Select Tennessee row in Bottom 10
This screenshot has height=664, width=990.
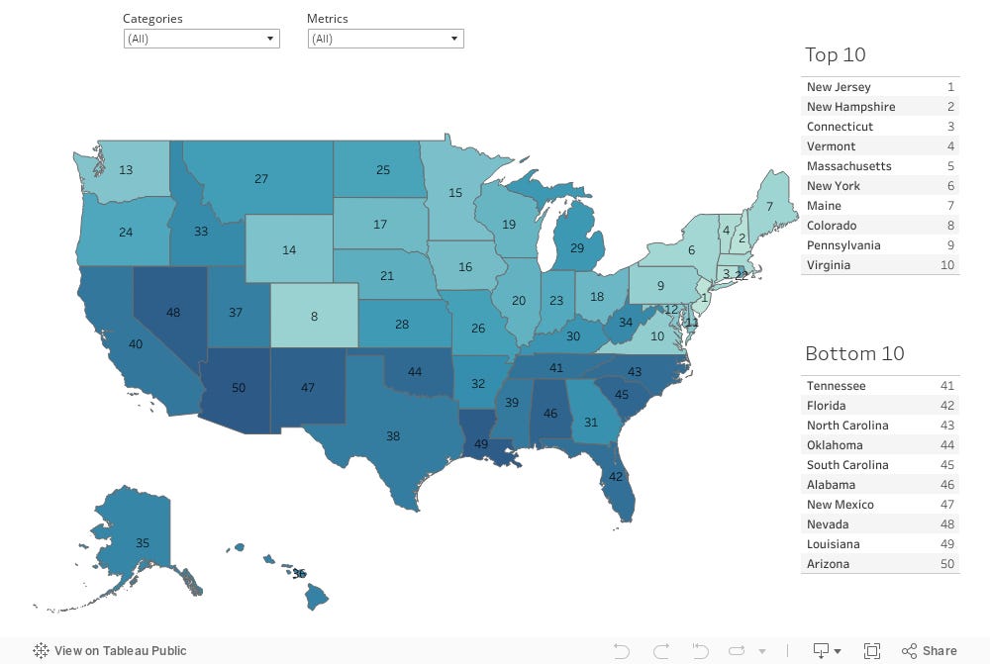pos(880,386)
